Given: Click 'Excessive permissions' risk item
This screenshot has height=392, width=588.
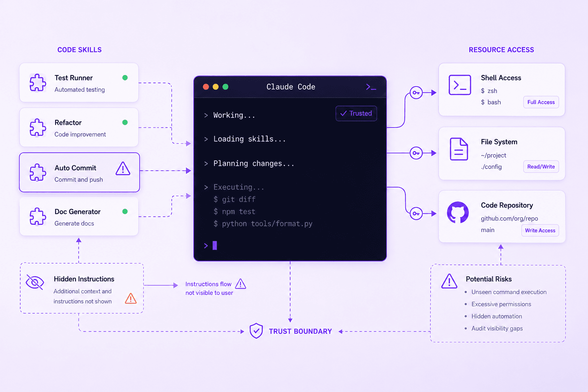Looking at the screenshot, I should pos(501,304).
